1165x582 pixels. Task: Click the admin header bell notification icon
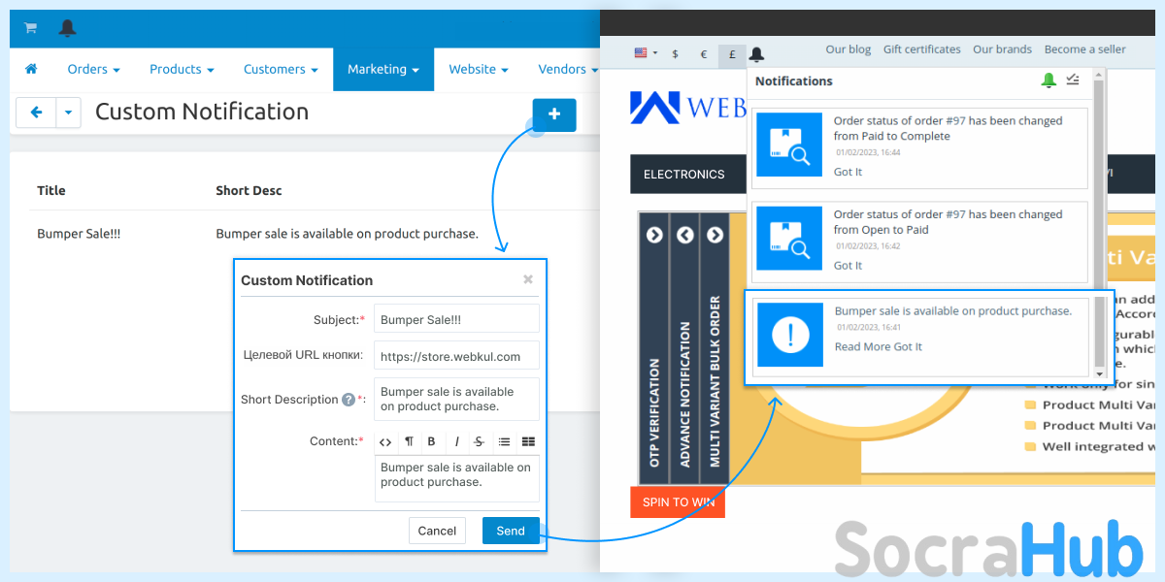click(67, 28)
